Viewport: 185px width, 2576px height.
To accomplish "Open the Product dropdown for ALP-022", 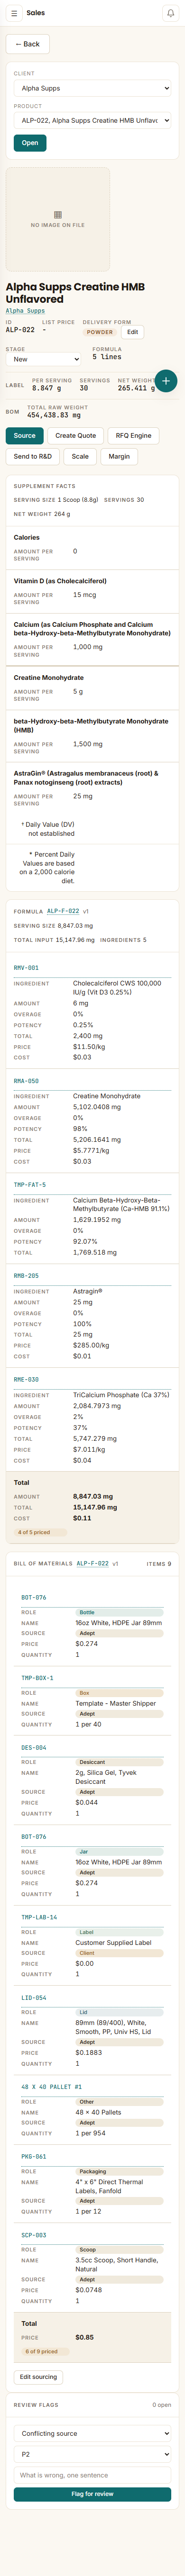I will [92, 120].
